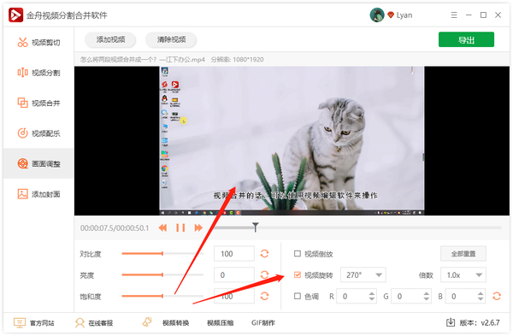Open the 视频转换 video conversion tool
The image size is (513, 336).
click(x=175, y=323)
